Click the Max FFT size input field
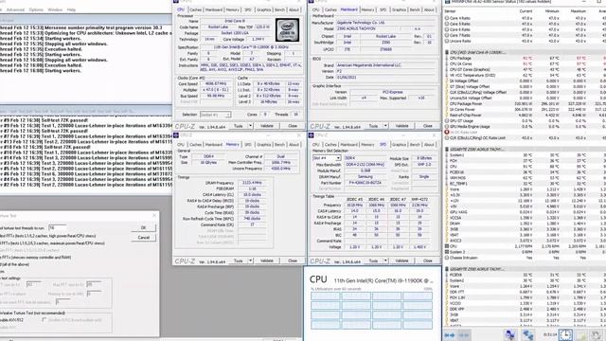The width and height of the screenshot is (606, 341). (x=94, y=284)
